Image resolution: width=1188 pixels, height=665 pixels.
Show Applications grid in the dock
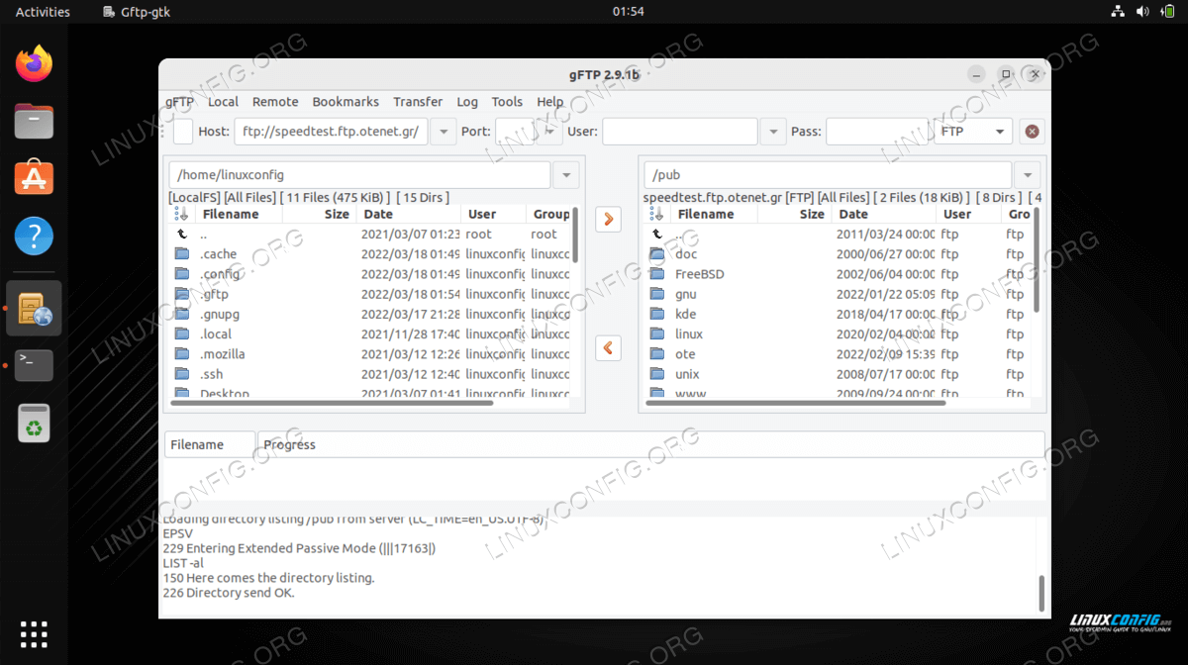click(34, 634)
